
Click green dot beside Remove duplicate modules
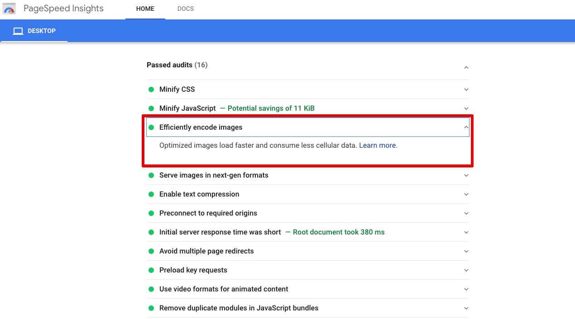(151, 308)
